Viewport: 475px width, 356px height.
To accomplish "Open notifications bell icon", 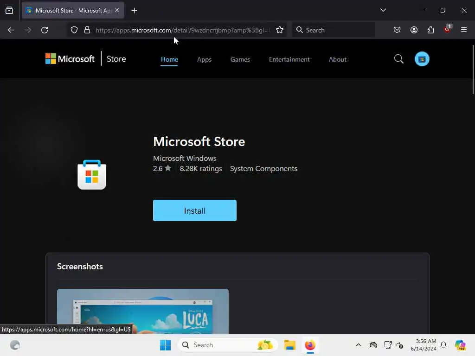I will (x=443, y=345).
